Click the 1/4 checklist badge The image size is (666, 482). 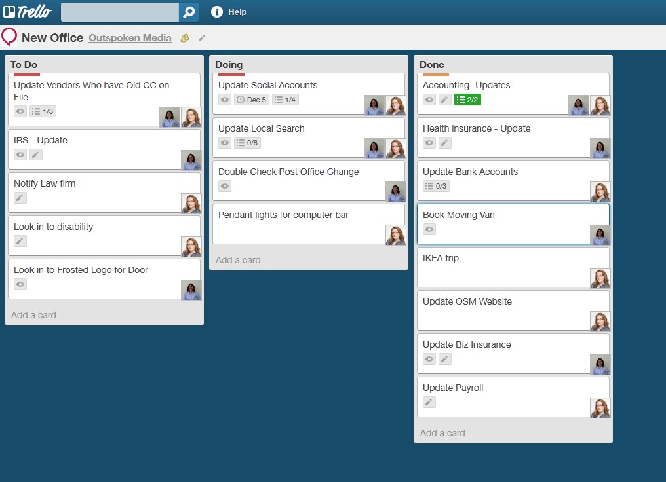(x=285, y=100)
